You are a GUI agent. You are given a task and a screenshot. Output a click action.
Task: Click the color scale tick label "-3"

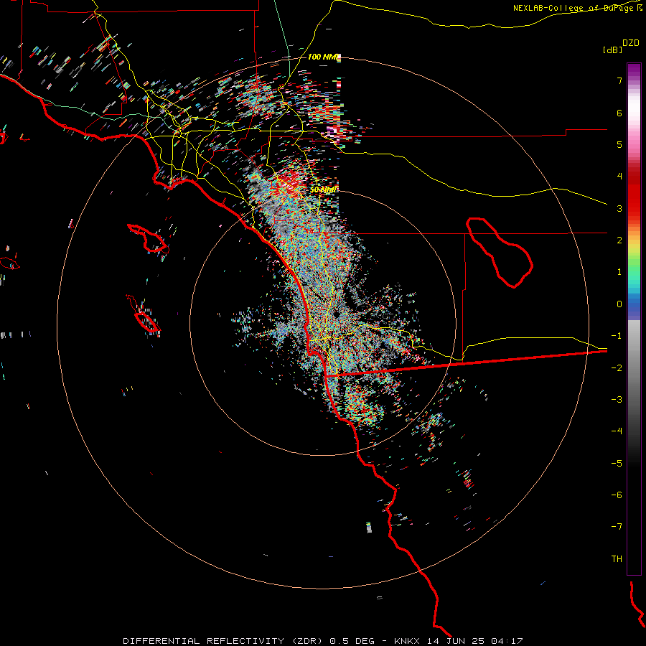[x=617, y=399]
